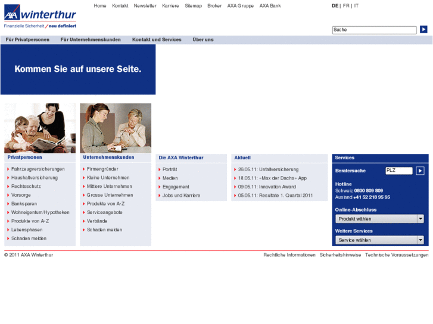Open the Für Unternehmenskunden menu

(x=91, y=40)
